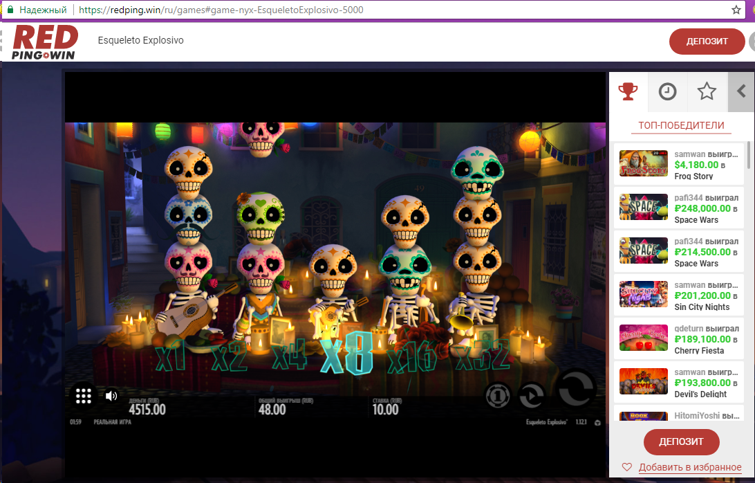Click the total win value 48.00
The height and width of the screenshot is (483, 755).
(272, 410)
